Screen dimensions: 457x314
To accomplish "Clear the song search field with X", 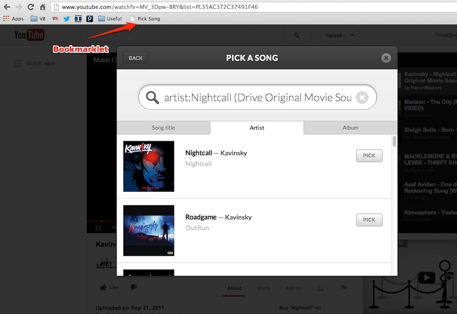I will click(x=362, y=97).
